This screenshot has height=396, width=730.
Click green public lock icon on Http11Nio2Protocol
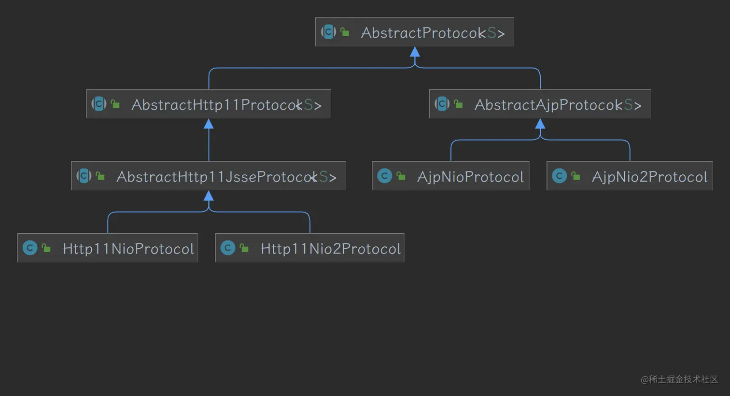pyautogui.click(x=244, y=248)
